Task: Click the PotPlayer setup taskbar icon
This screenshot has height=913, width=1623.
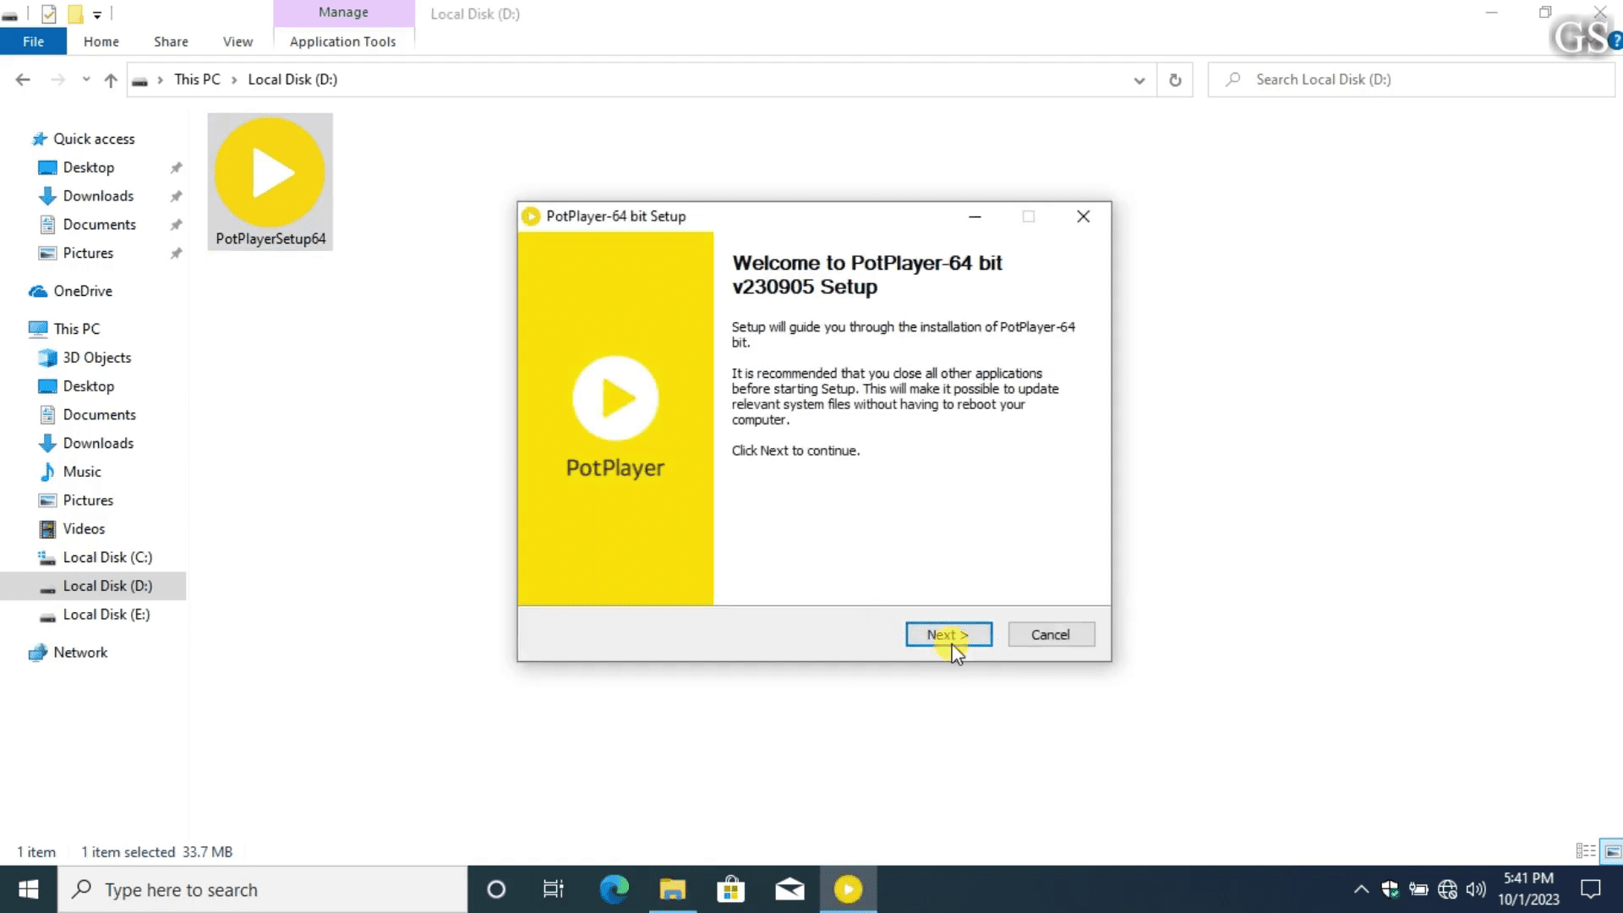Action: tap(848, 889)
